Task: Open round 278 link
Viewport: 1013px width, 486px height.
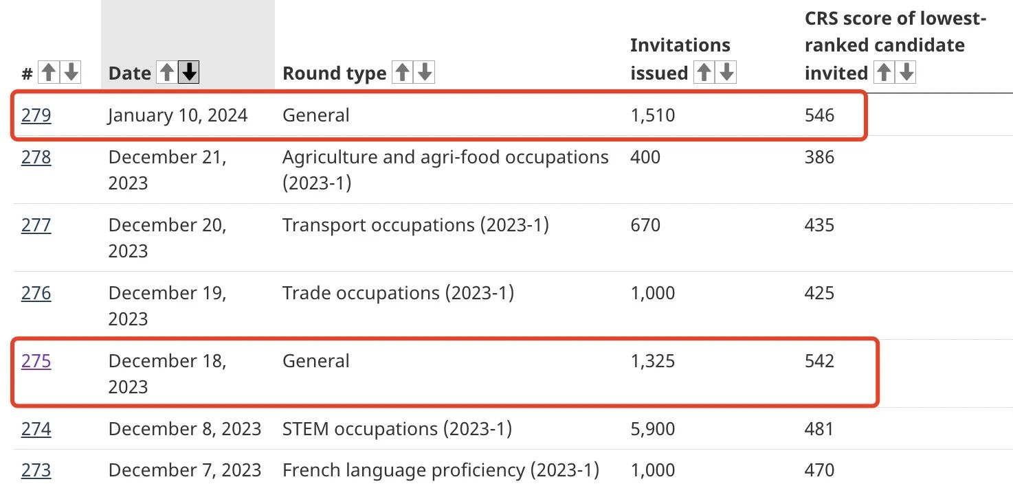Action: click(36, 157)
